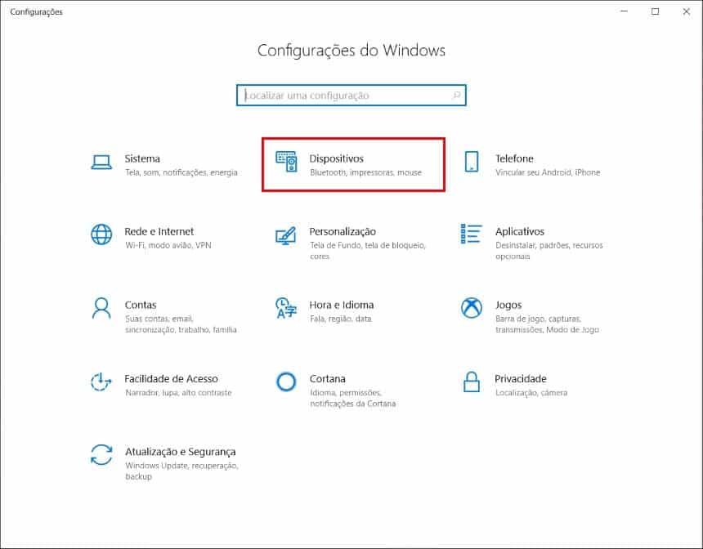Click 'Localização, câmera' description
703x549 pixels.
pos(531,393)
